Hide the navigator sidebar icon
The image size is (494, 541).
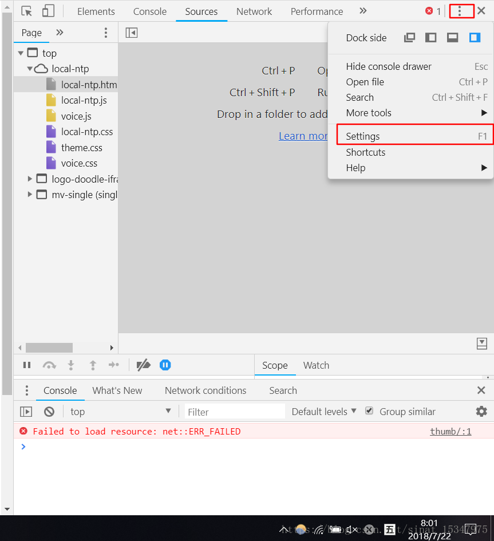(132, 33)
